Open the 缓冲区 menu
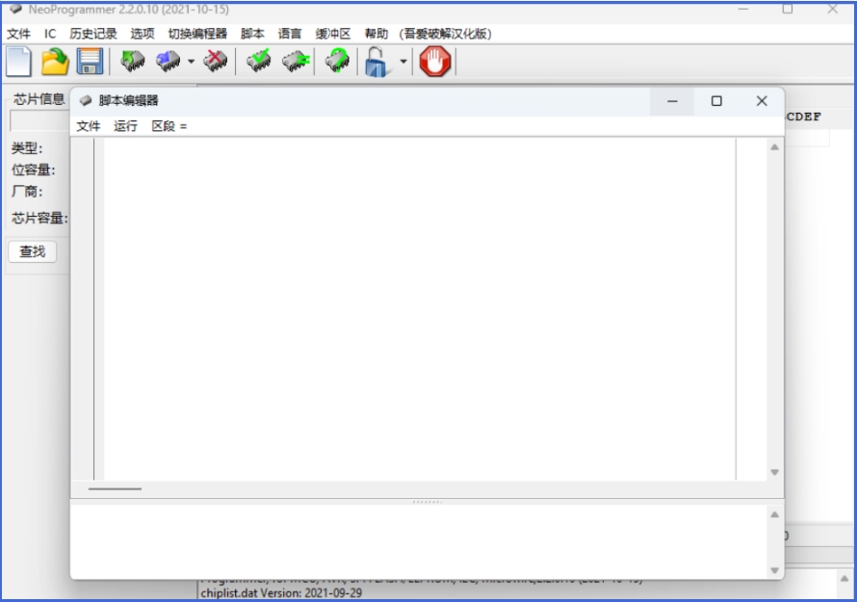 click(333, 34)
